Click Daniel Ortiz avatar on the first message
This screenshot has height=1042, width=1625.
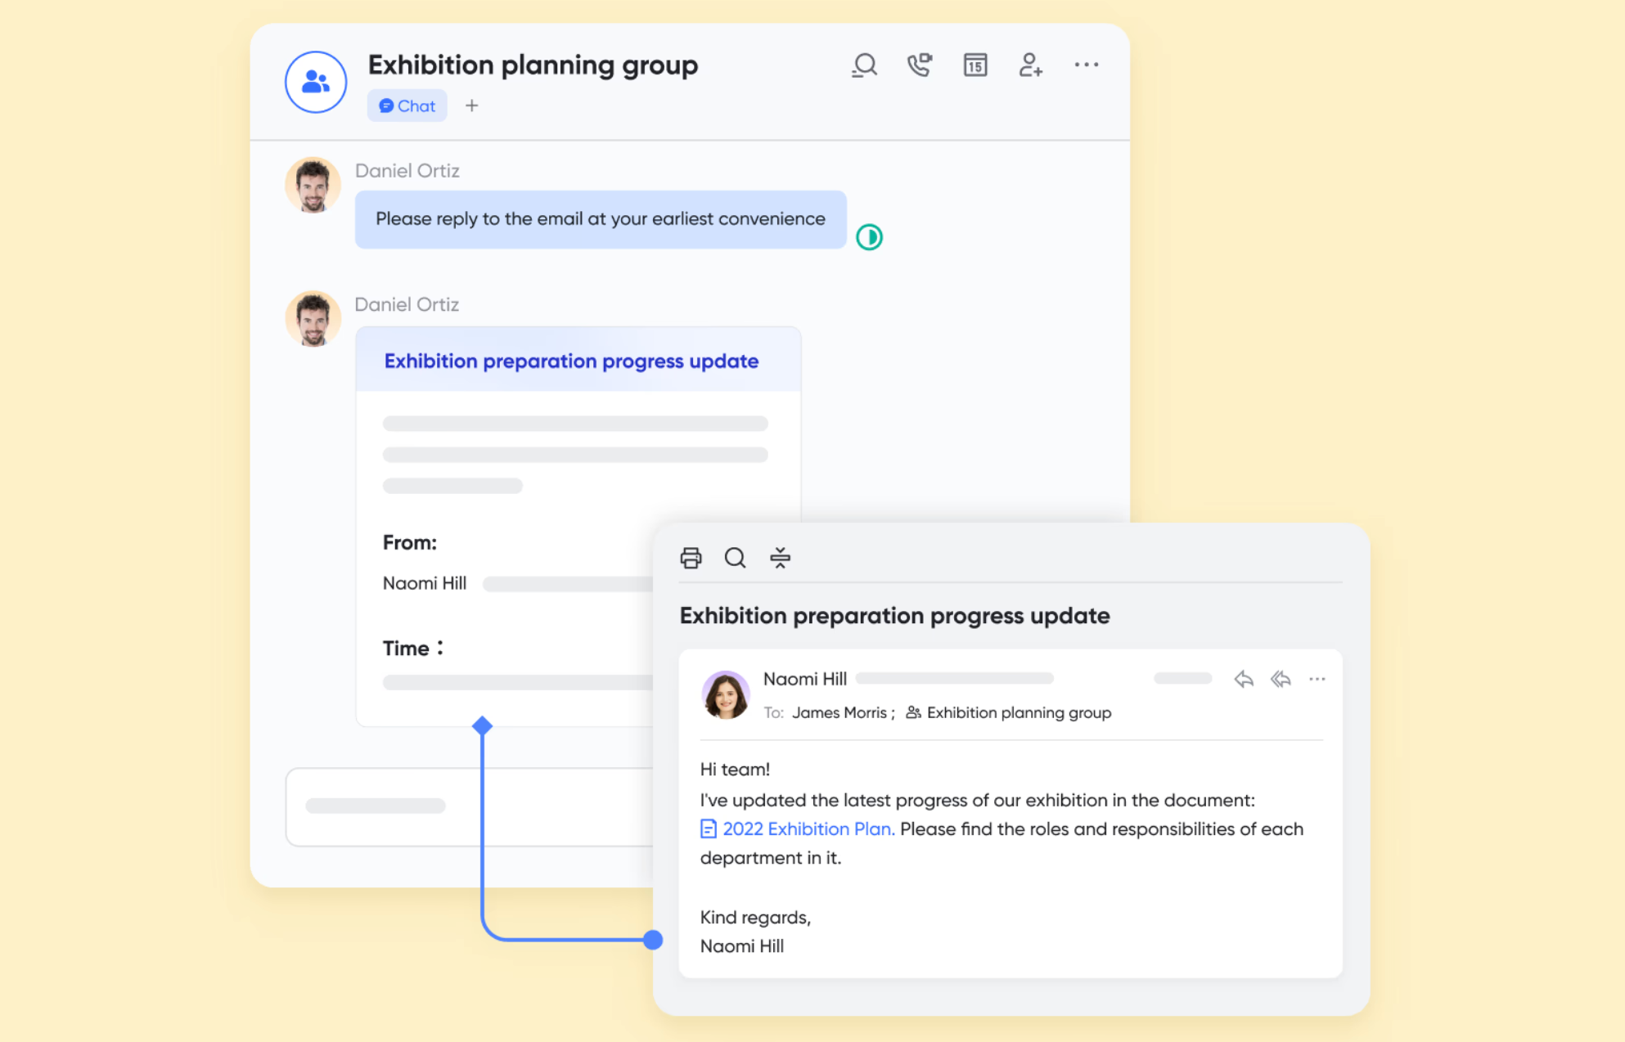[313, 185]
